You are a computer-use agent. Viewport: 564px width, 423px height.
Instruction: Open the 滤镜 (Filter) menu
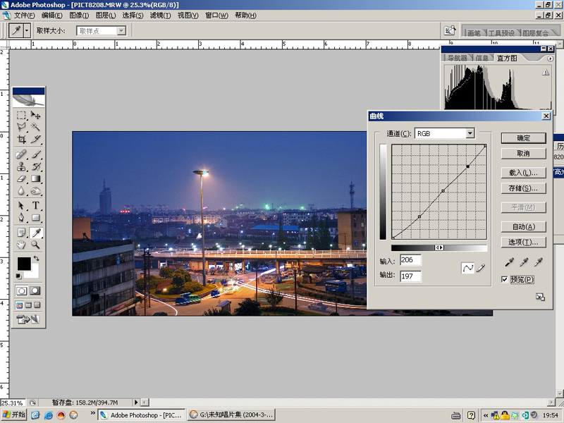[x=158, y=16]
